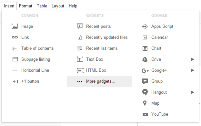Select the Text Box label
The width and height of the screenshot is (201, 126).
[x=95, y=59]
